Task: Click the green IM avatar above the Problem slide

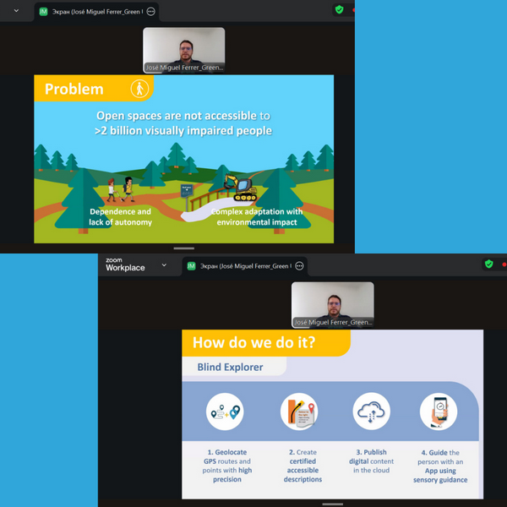Action: coord(43,11)
